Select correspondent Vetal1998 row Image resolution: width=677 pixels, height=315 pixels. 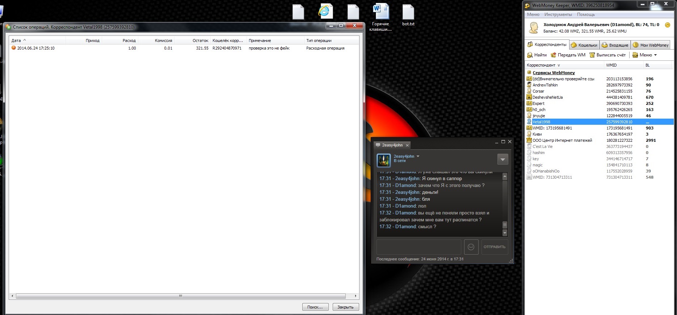click(x=599, y=122)
